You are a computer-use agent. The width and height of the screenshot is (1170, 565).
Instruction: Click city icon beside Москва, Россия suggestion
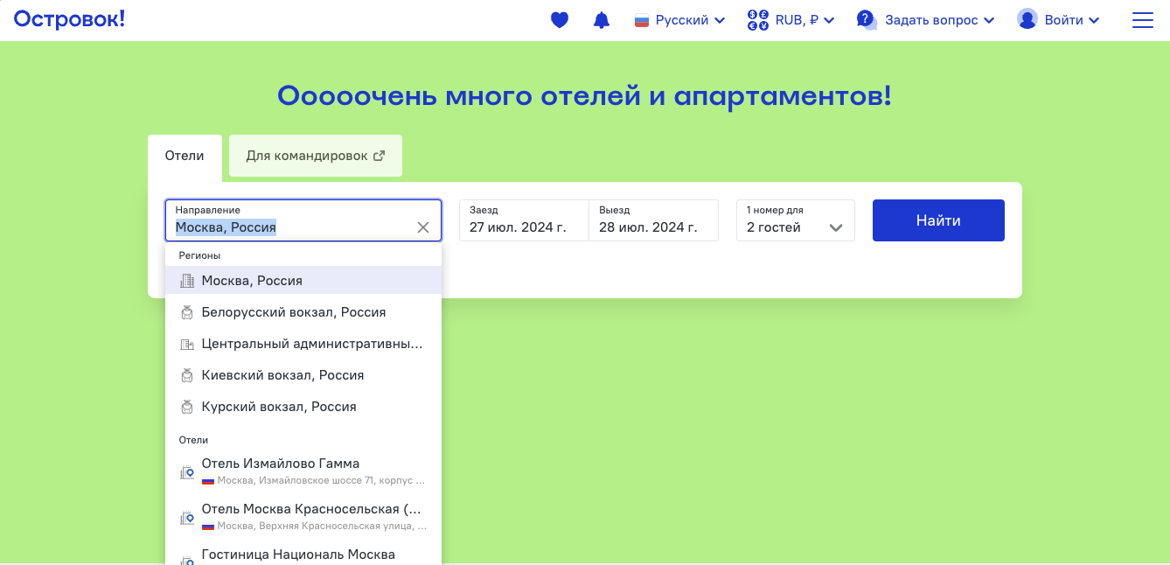coord(186,281)
